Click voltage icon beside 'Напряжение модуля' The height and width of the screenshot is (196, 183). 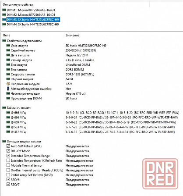8,84
